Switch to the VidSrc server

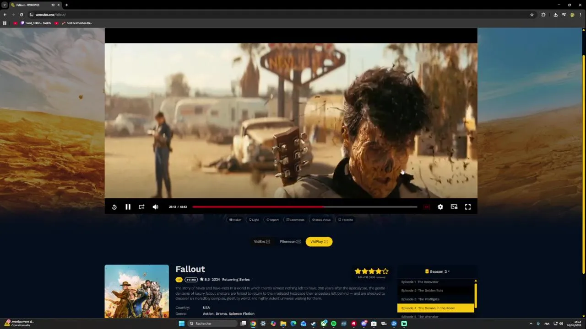(262, 242)
